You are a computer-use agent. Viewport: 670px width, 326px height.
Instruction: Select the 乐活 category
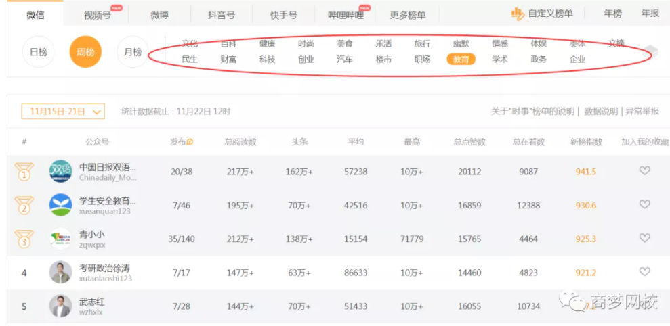point(383,43)
